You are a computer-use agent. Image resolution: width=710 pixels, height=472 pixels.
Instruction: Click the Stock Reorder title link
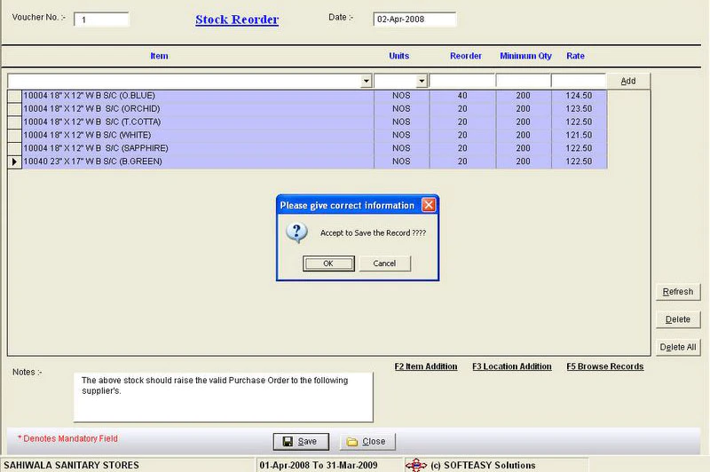tap(237, 20)
